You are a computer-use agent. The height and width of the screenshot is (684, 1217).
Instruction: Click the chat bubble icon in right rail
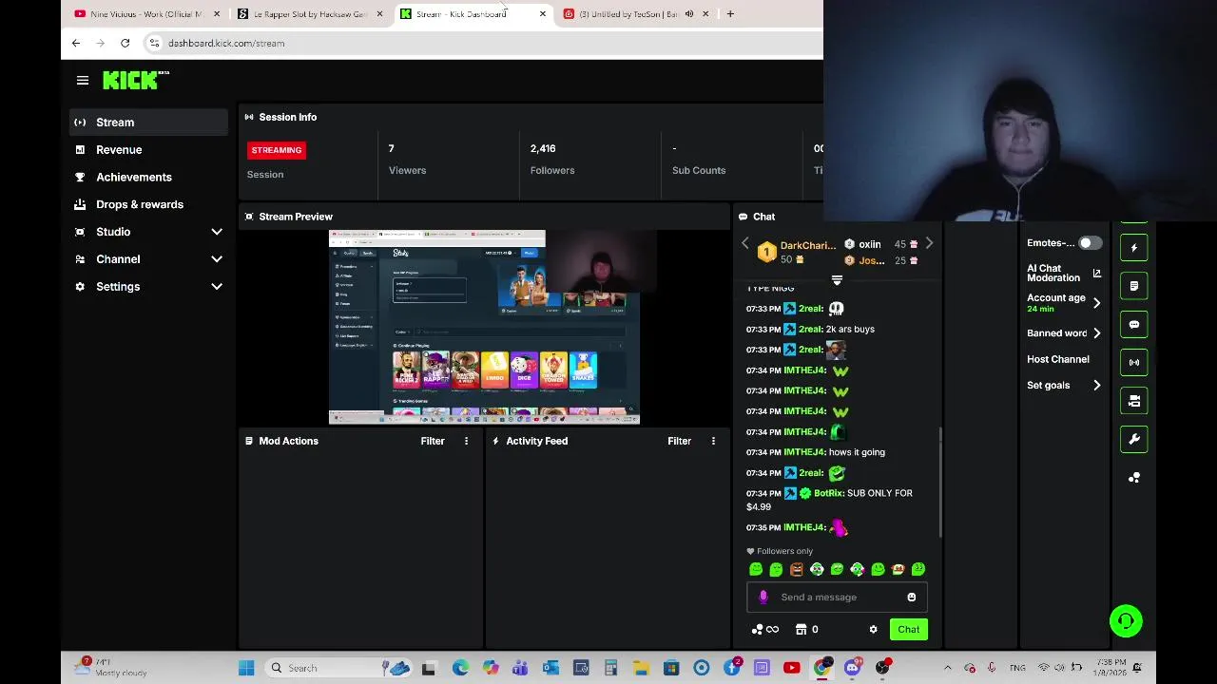coord(1134,324)
